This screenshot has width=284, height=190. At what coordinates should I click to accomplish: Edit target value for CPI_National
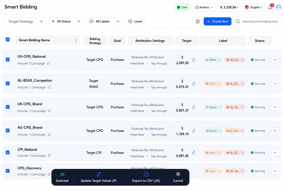click(x=194, y=153)
